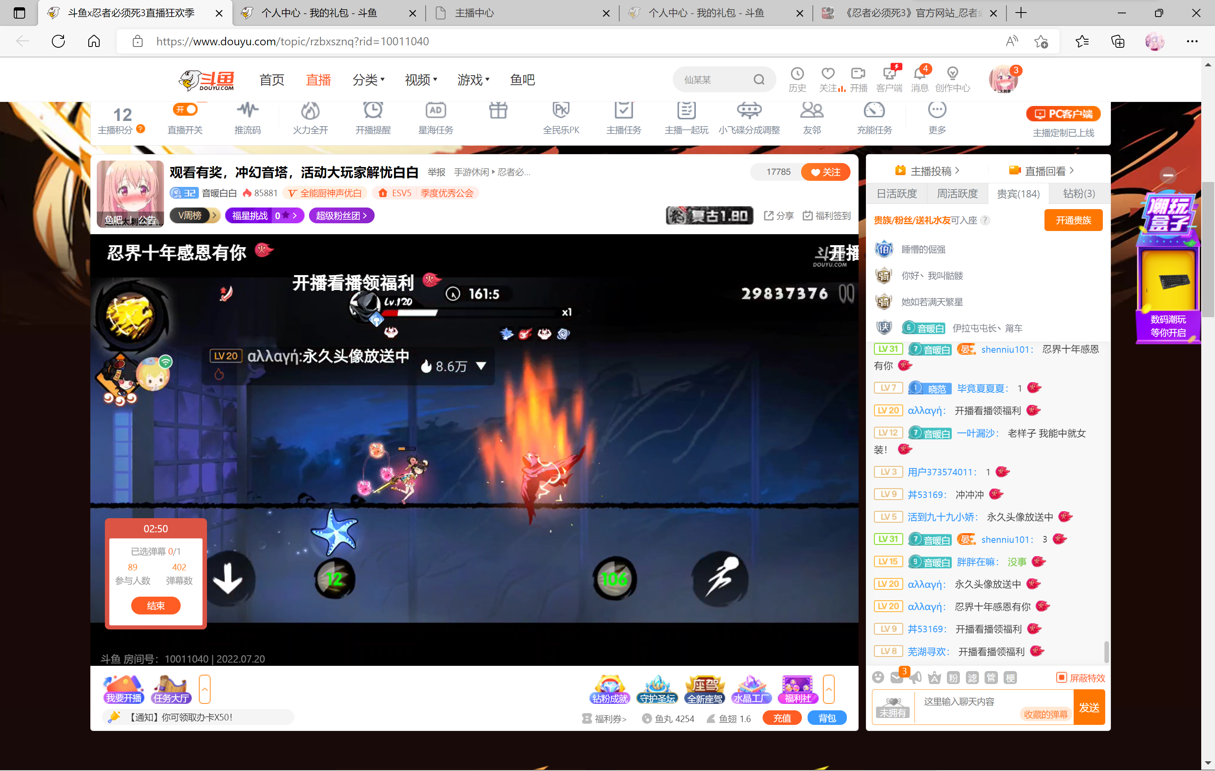Go to 首页 in navigation
This screenshot has width=1215, height=771.
[x=271, y=80]
